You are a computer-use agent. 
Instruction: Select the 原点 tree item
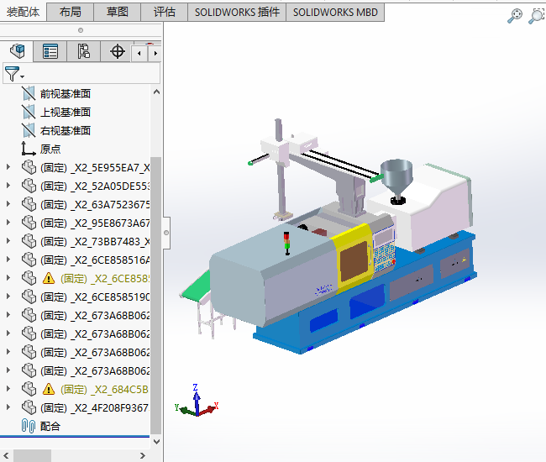coord(50,149)
